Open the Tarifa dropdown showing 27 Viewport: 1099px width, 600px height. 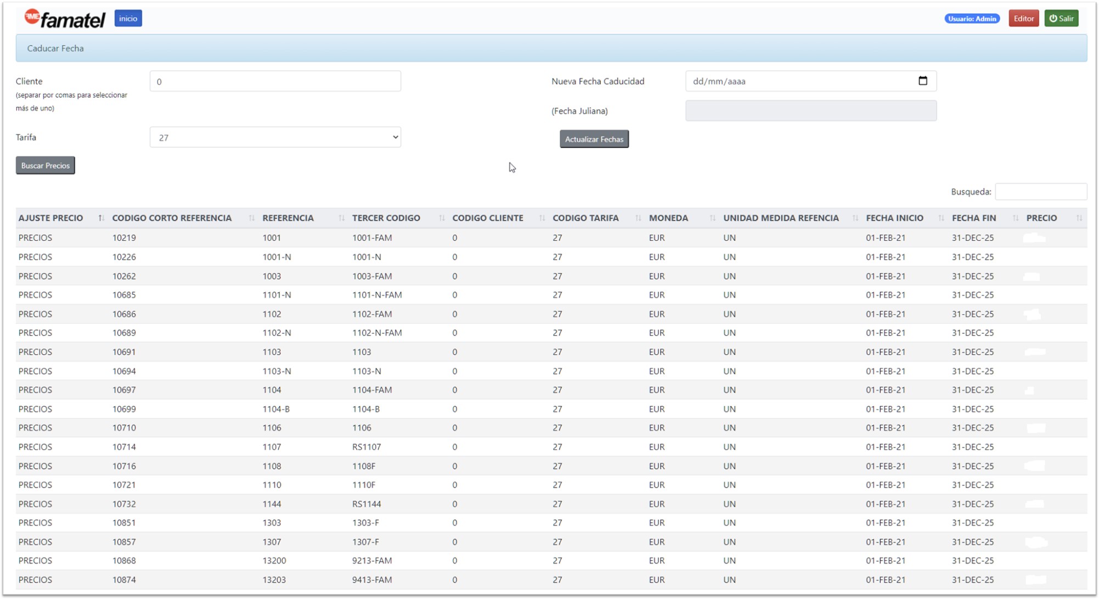pos(275,137)
